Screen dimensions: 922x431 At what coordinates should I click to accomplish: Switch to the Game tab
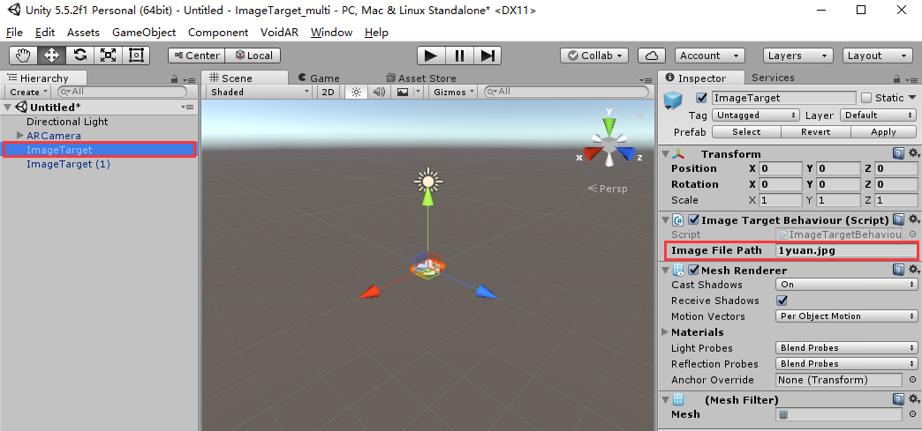pyautogui.click(x=320, y=78)
